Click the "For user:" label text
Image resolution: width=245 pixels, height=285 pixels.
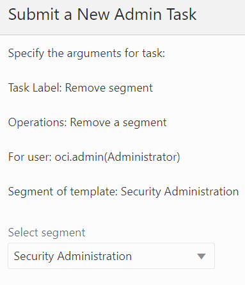pyautogui.click(x=30, y=157)
